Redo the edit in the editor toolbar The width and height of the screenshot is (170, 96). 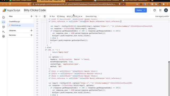click(x=40, y=17)
